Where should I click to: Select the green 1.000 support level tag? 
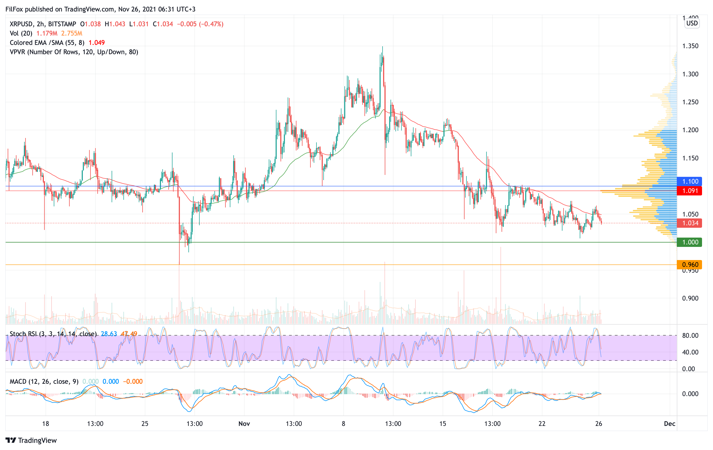[x=690, y=242]
